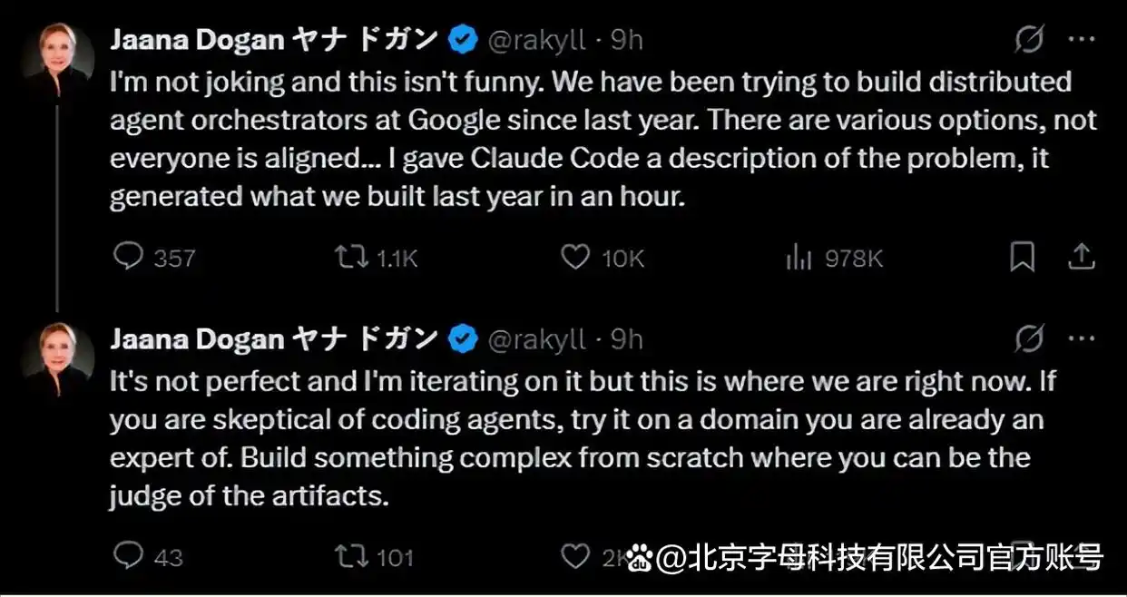Open profile picture on the second tweet

pos(58,357)
